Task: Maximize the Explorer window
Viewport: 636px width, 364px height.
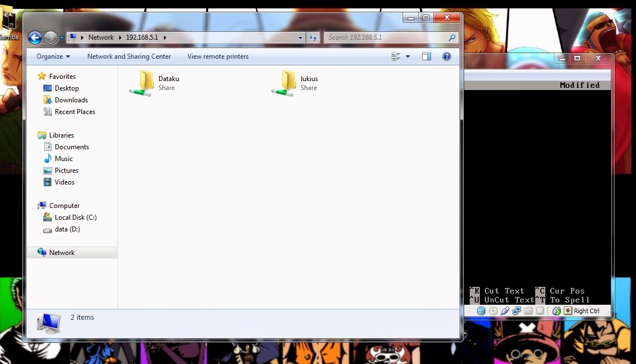Action: coord(426,17)
